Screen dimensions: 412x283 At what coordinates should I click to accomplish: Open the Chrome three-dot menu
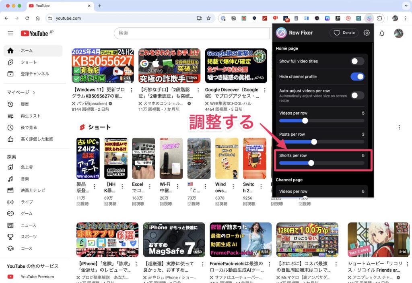(x=406, y=18)
